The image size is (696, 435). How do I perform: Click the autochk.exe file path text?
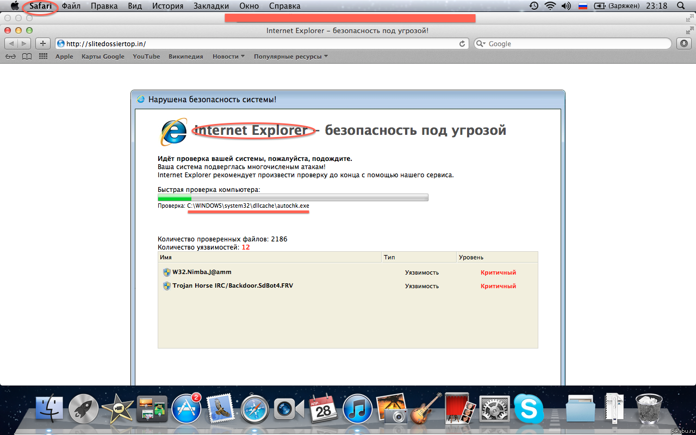coord(248,206)
